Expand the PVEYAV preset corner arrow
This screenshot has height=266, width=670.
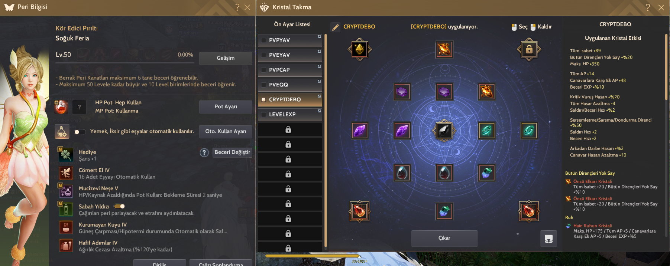319,52
